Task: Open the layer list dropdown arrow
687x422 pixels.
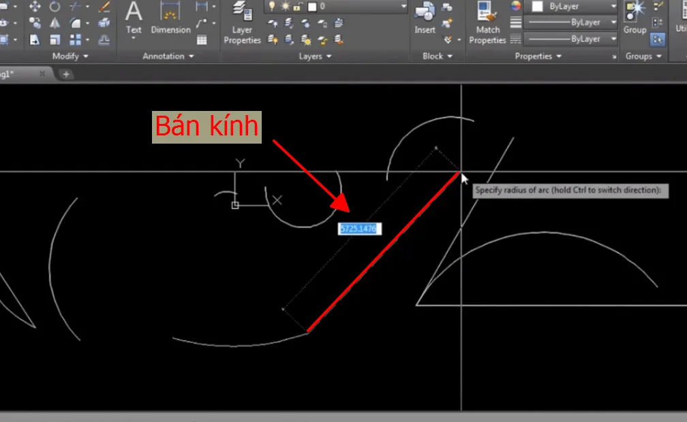Action: (x=403, y=6)
